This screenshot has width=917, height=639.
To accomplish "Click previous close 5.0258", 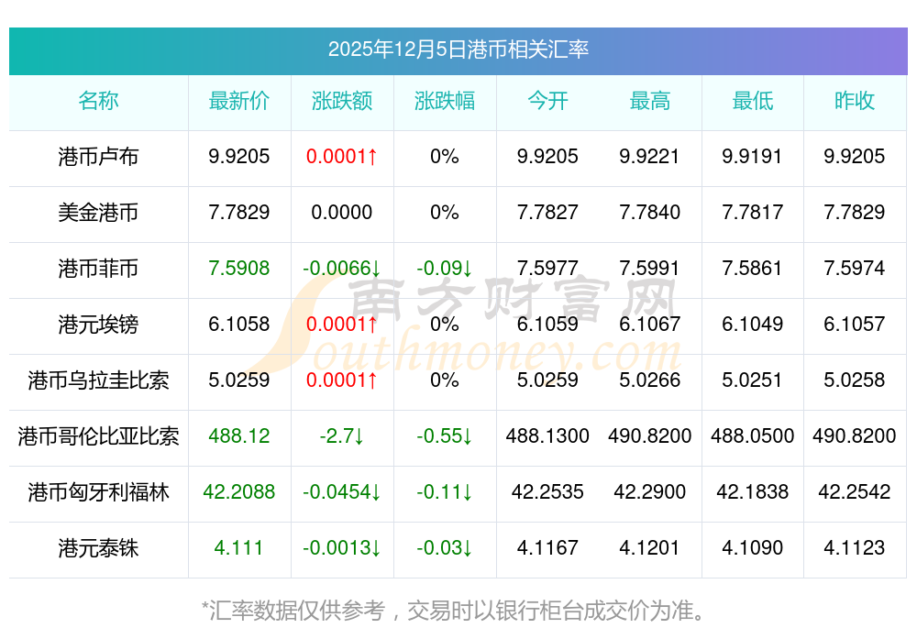I will 855,380.
